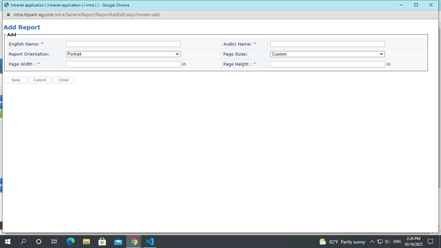This screenshot has height=248, width=441.
Task: Expand the Report Orientation dropdown
Action: coord(123,54)
